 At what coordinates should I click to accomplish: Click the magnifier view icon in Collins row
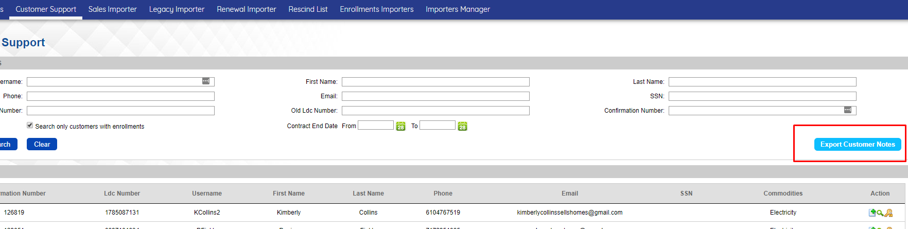tap(880, 213)
